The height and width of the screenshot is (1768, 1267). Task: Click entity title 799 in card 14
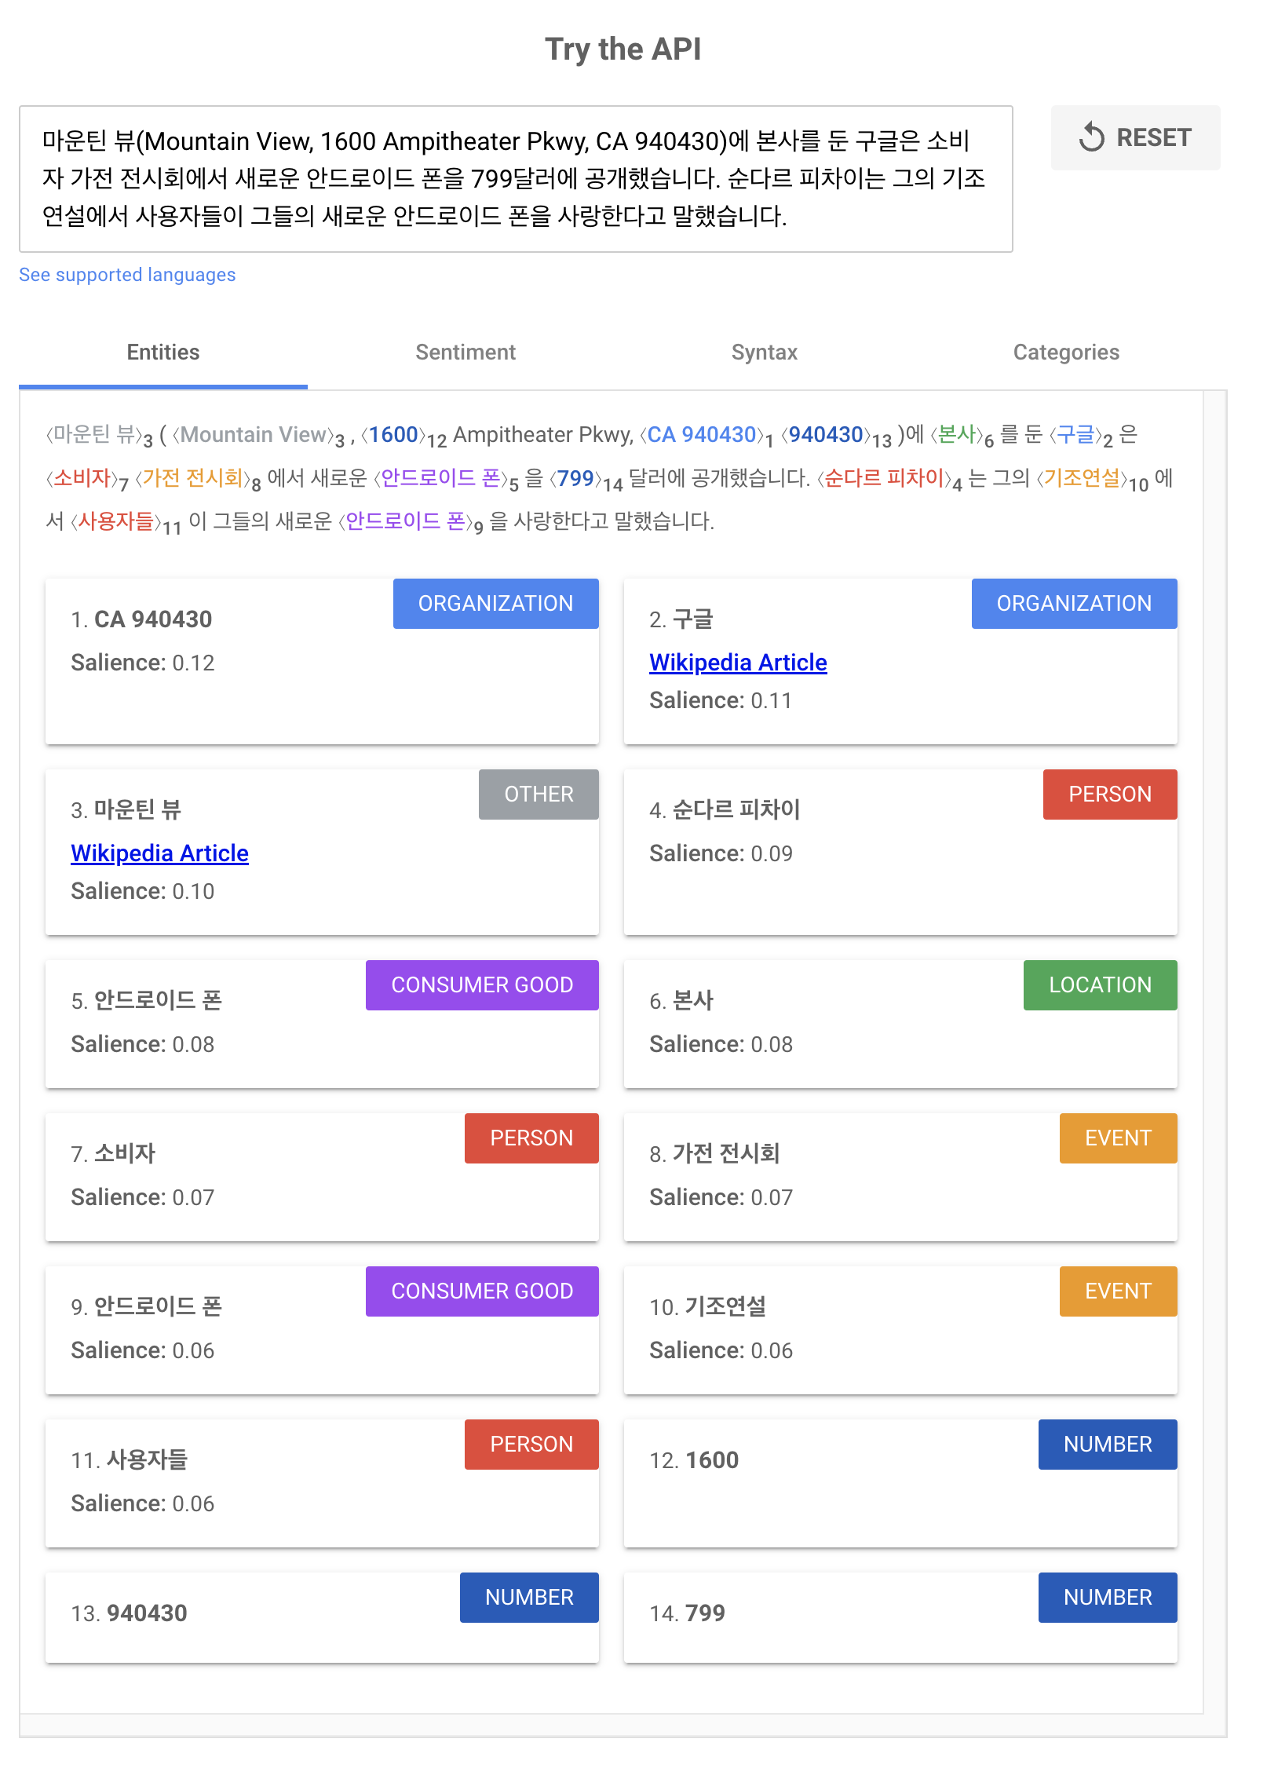(x=705, y=1613)
